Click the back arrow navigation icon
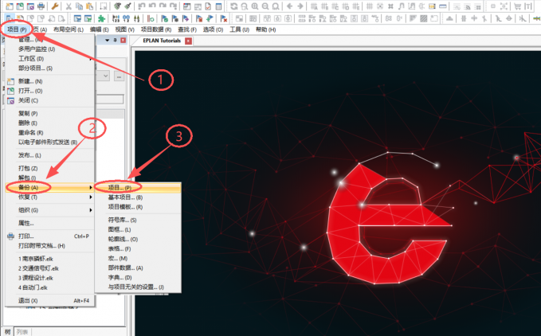Image resolution: width=541 pixels, height=336 pixels. (290, 6)
